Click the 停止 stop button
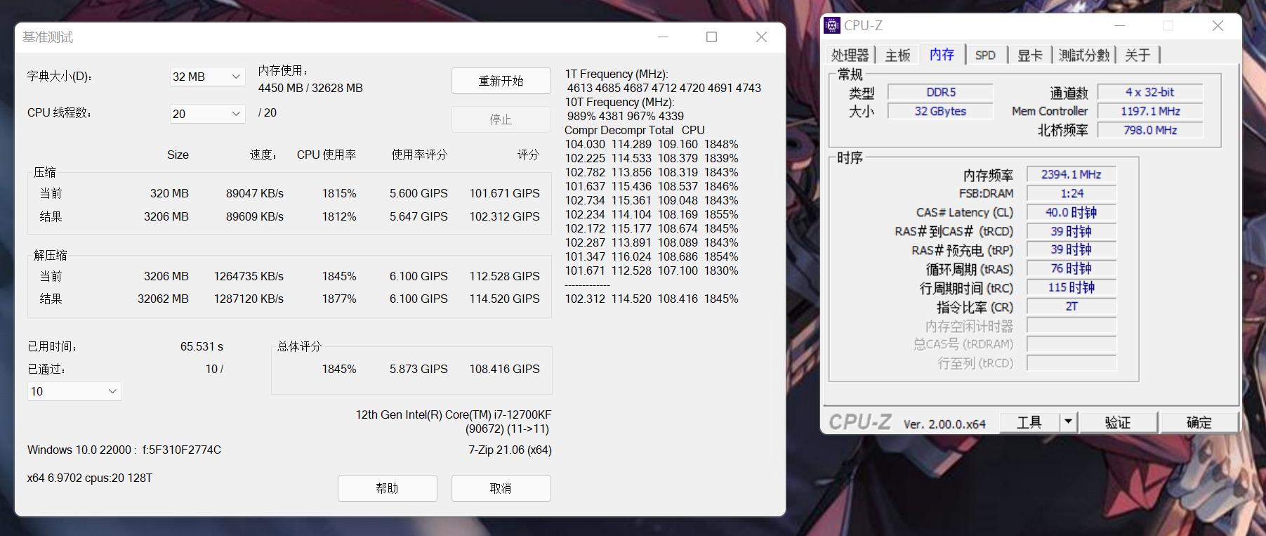This screenshot has width=1266, height=536. coord(501,119)
